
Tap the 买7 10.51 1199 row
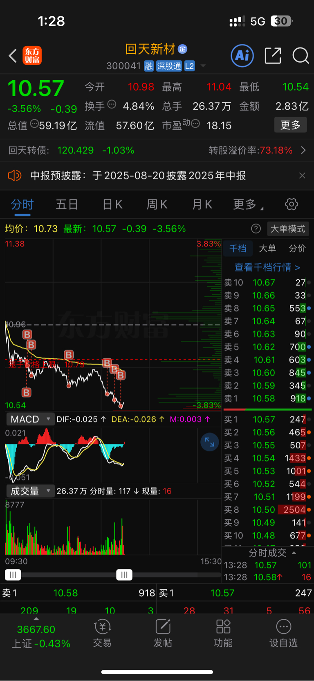click(x=268, y=497)
